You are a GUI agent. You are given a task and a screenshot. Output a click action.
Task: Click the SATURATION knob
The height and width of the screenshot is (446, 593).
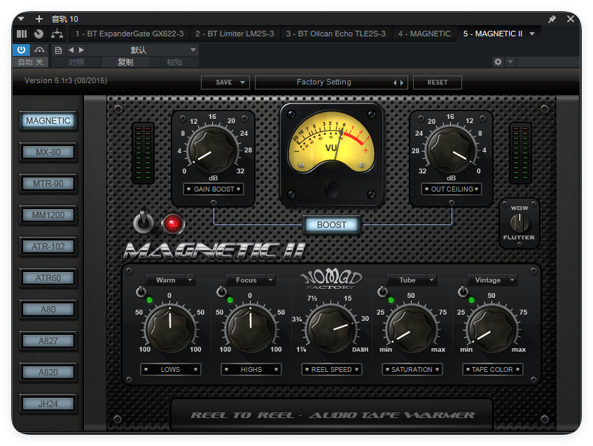(412, 329)
